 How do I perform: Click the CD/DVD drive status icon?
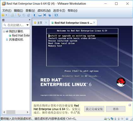click(x=109, y=119)
